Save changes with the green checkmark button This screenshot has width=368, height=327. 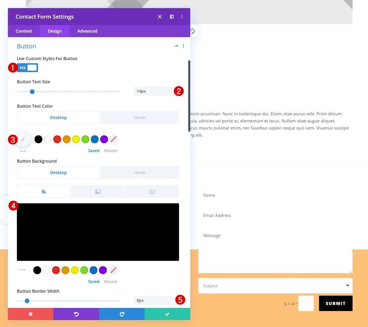[167, 314]
